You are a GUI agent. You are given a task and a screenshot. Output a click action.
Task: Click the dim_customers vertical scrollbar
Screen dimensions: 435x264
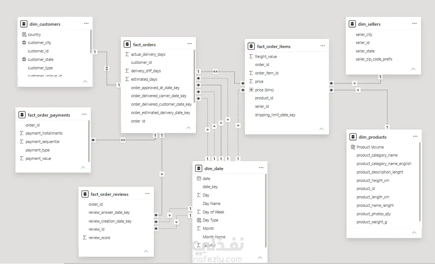[x=91, y=41]
